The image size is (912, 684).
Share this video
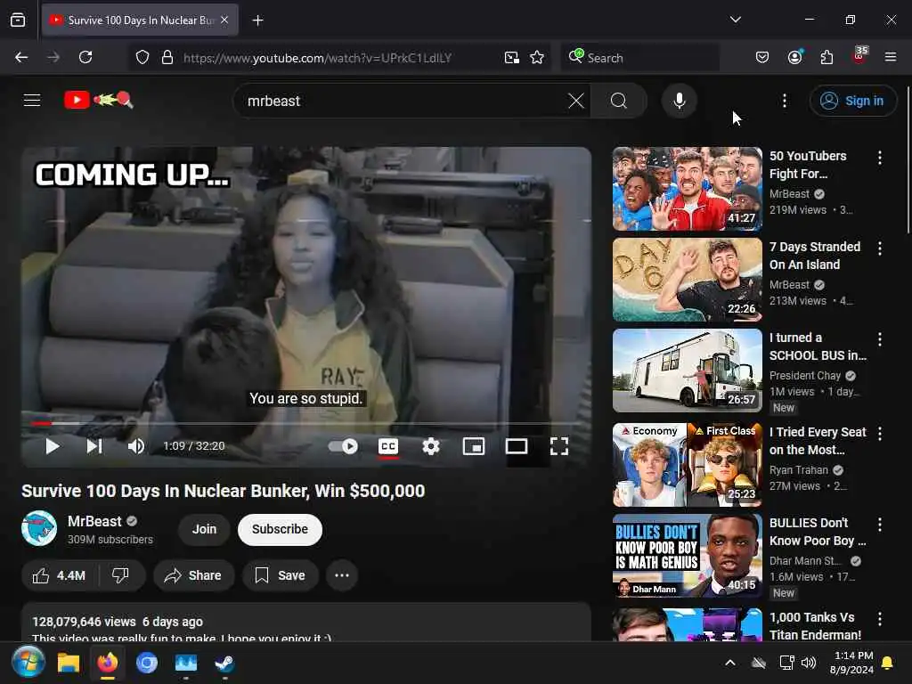193,575
